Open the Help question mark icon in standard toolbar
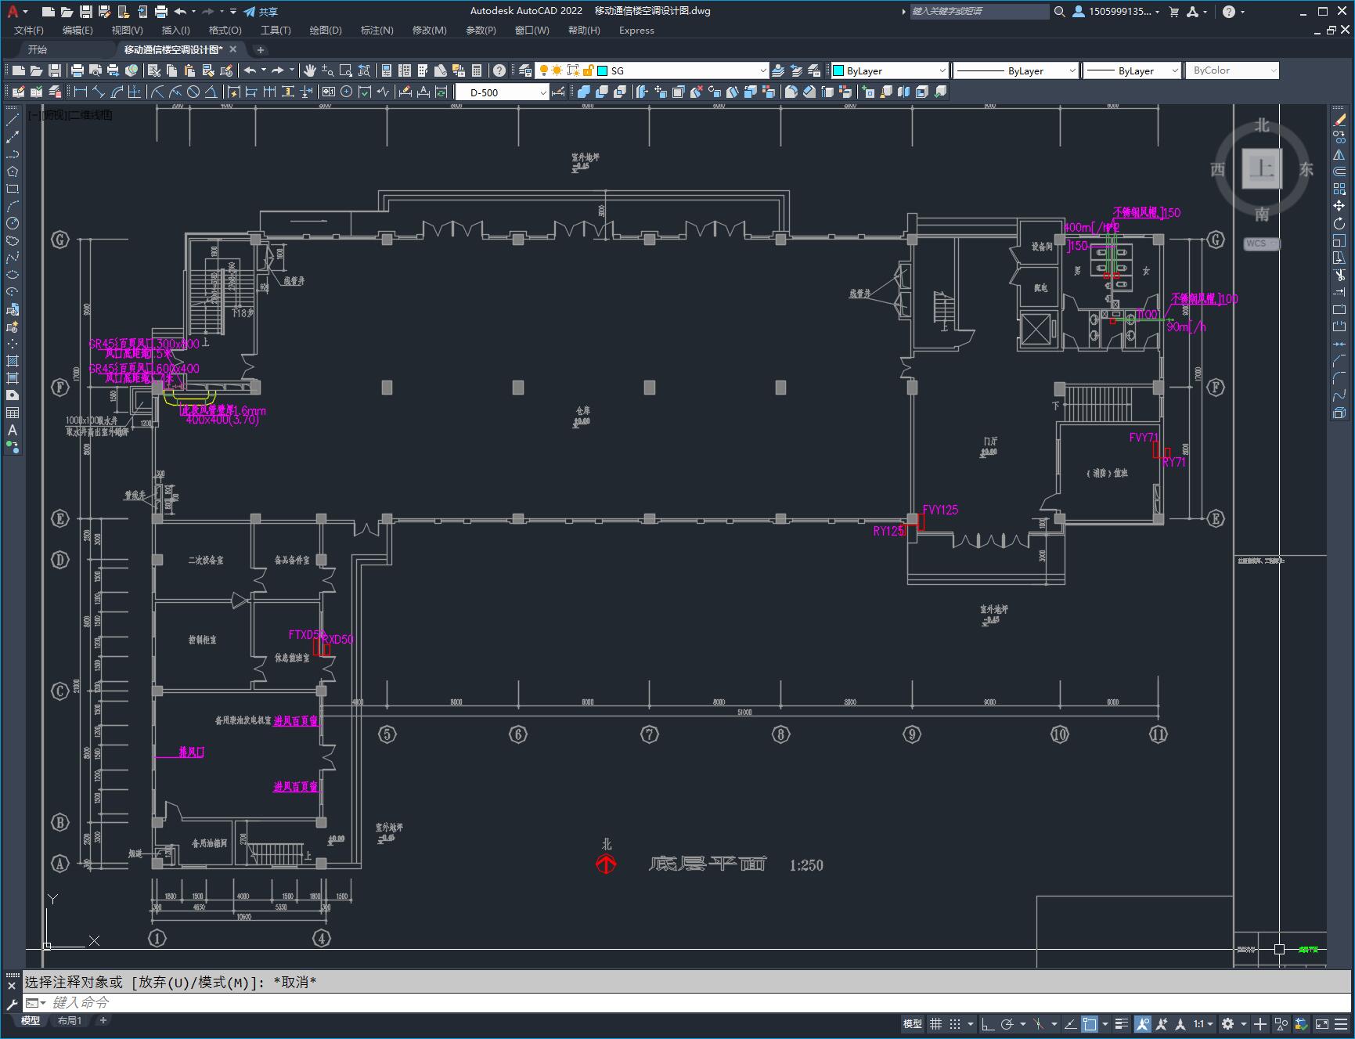 tap(499, 70)
